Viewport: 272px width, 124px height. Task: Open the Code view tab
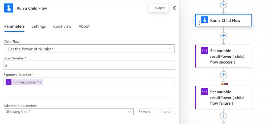point(62,26)
